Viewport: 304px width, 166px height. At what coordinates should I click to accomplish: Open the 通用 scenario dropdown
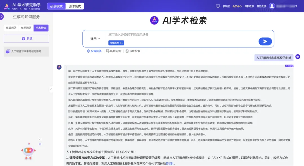[x=95, y=39]
